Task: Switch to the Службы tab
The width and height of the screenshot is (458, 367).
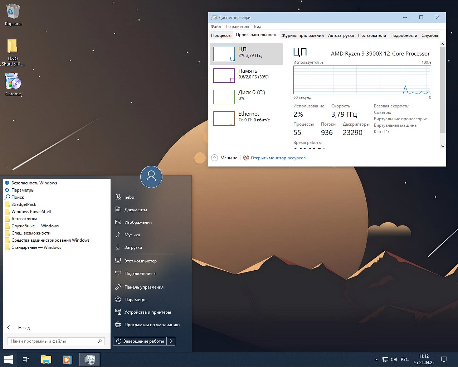Action: pyautogui.click(x=430, y=35)
